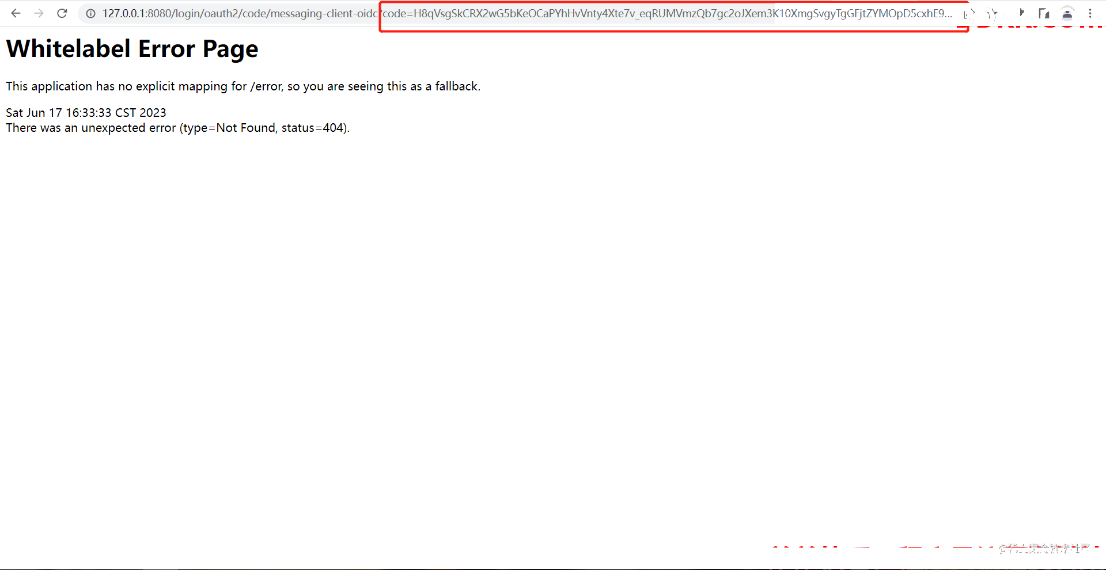Click the browser back arrow
This screenshot has height=570, width=1106.
point(16,13)
